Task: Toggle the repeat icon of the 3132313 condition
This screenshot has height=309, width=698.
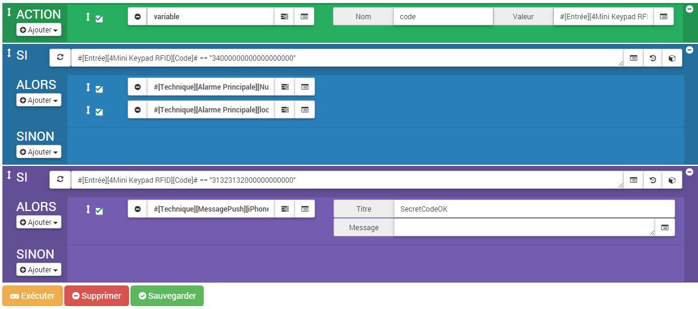Action: (60, 180)
